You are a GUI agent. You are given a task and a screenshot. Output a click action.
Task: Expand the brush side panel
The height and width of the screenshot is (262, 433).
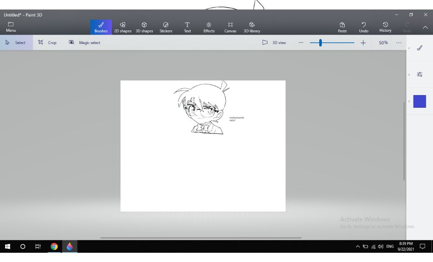click(419, 48)
